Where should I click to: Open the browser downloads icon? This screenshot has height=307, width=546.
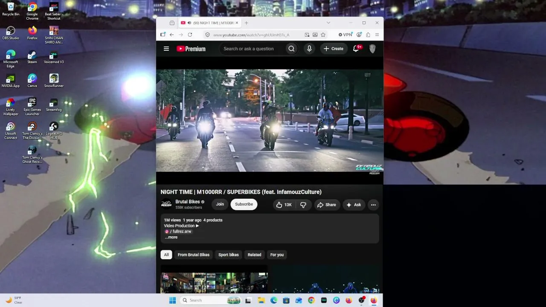point(315,35)
